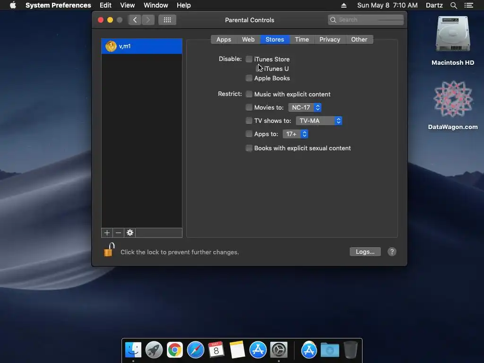
Task: Open the help question mark button
Action: [392, 252]
